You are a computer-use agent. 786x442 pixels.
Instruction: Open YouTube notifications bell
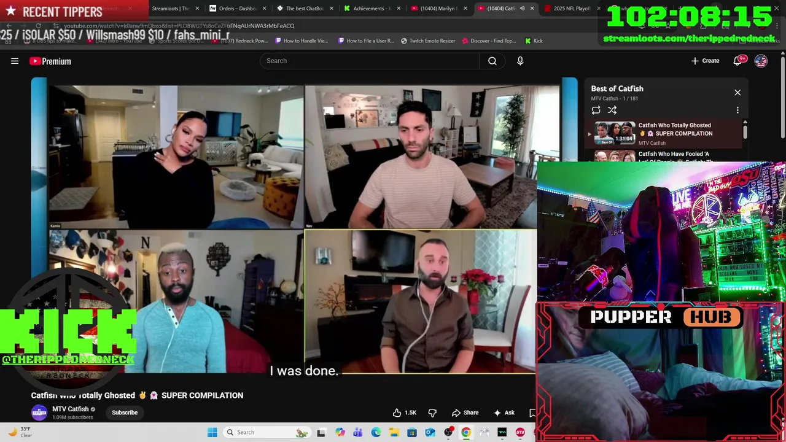pos(738,61)
